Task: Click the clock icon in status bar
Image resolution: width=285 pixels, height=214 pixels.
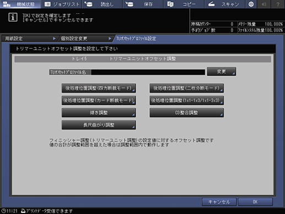Action: tap(4, 211)
